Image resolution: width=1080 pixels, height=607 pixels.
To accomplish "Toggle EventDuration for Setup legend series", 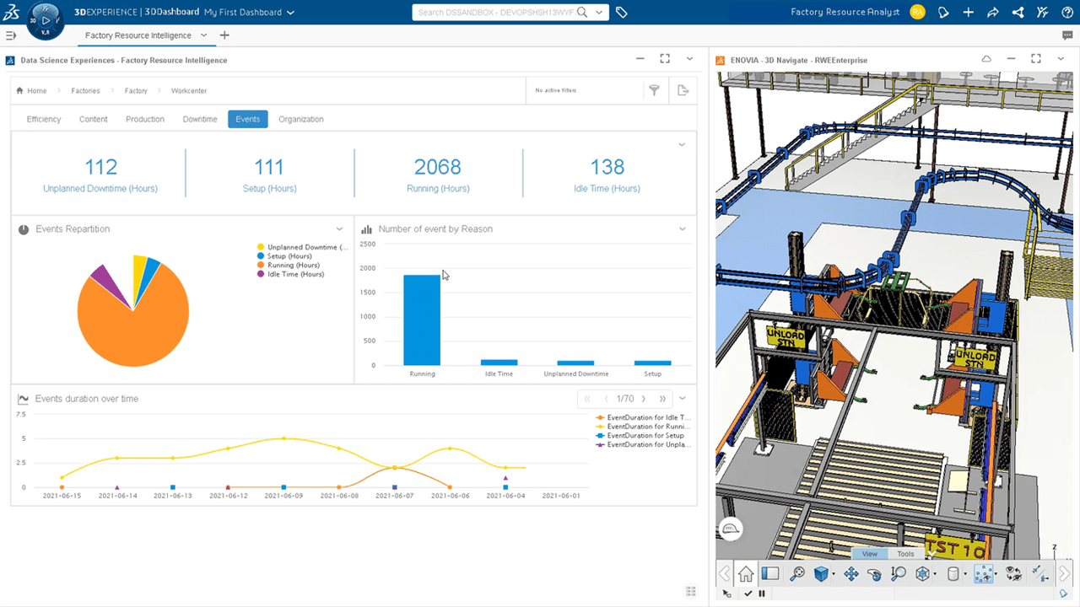I will (645, 436).
